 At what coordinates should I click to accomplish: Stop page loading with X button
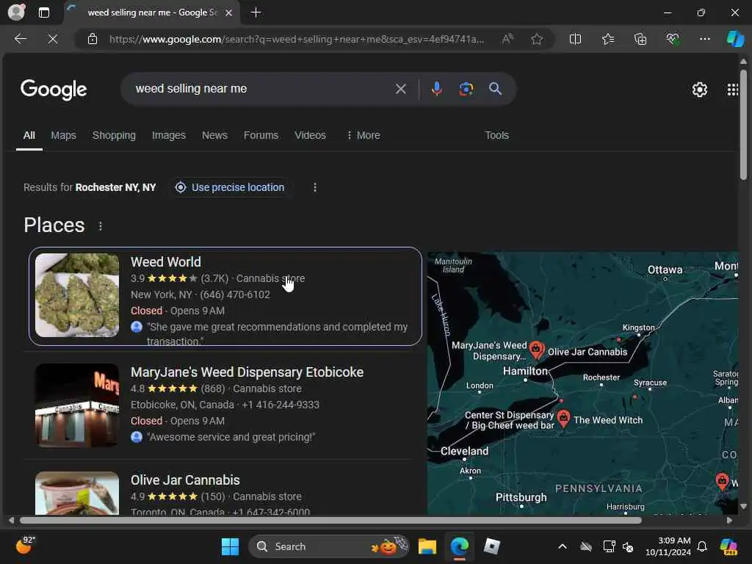tap(53, 39)
